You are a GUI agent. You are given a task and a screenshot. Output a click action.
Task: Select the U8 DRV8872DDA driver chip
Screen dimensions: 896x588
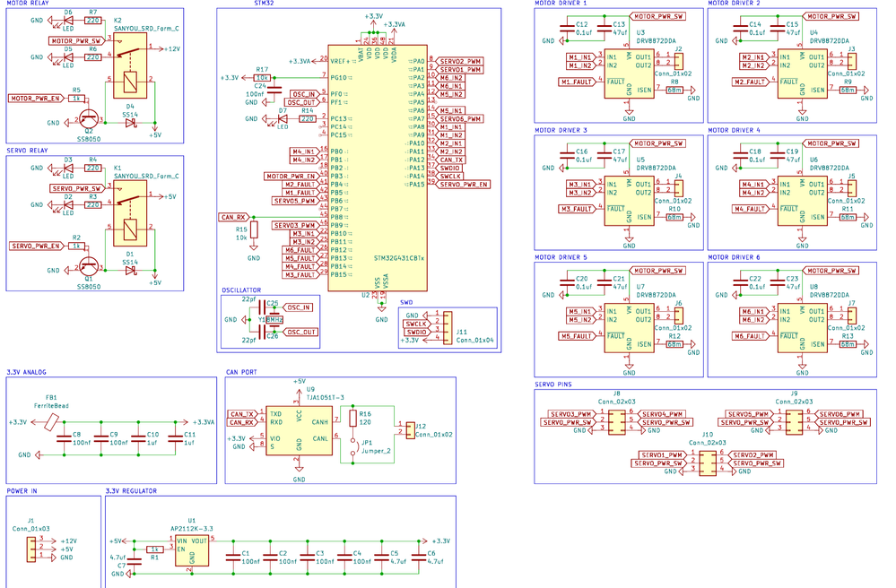tap(803, 328)
